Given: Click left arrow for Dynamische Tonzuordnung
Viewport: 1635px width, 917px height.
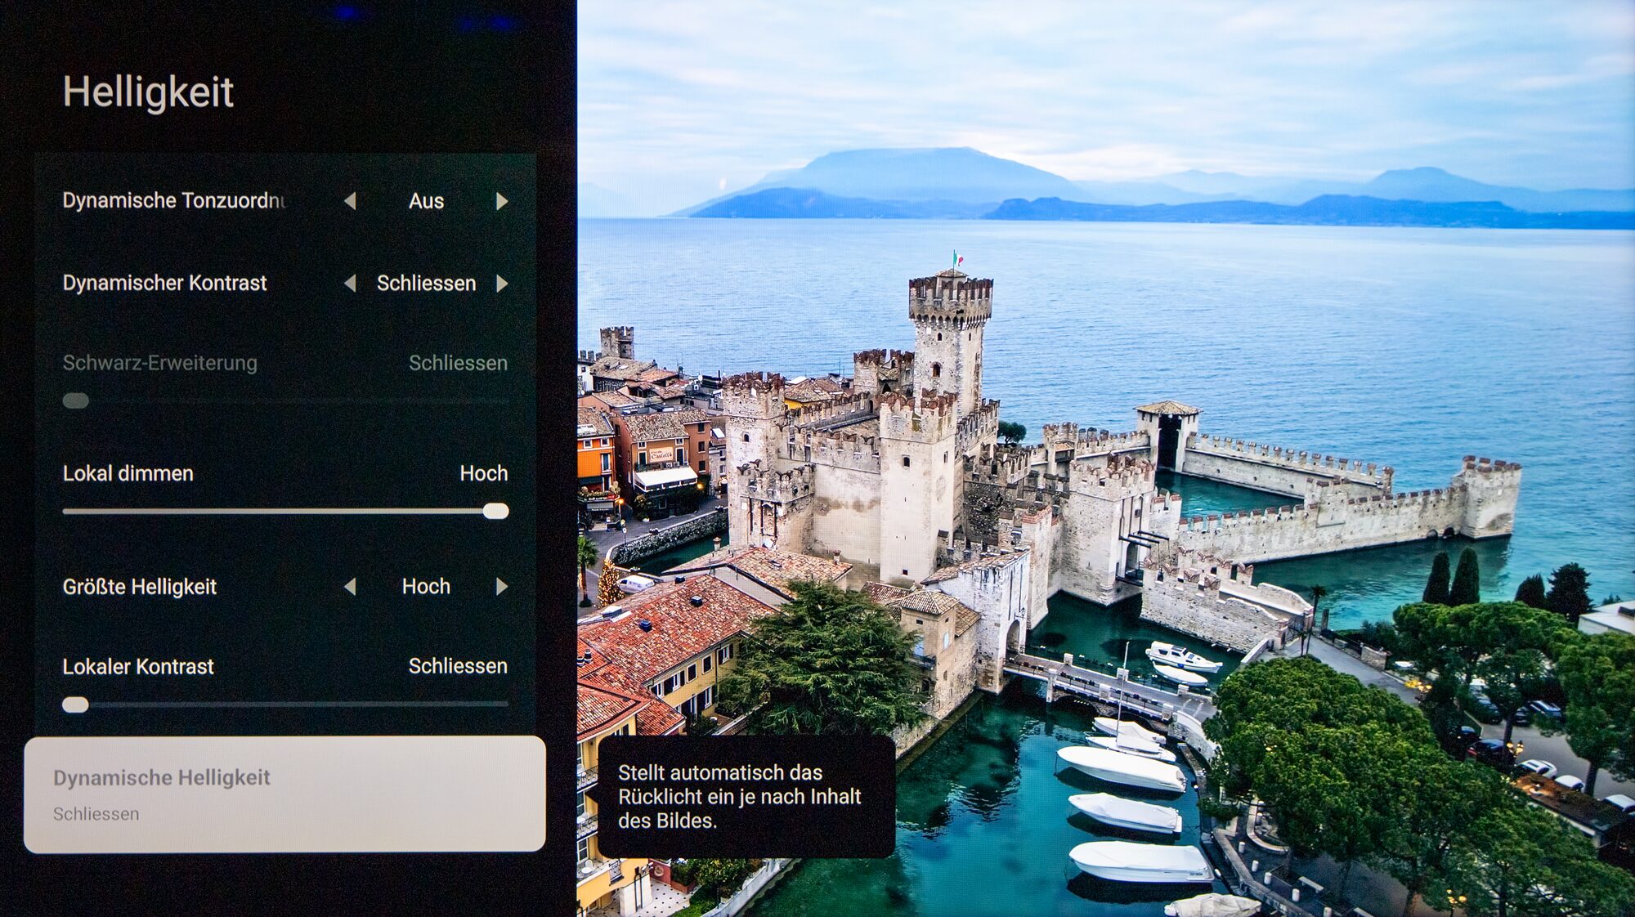Looking at the screenshot, I should pos(350,201).
